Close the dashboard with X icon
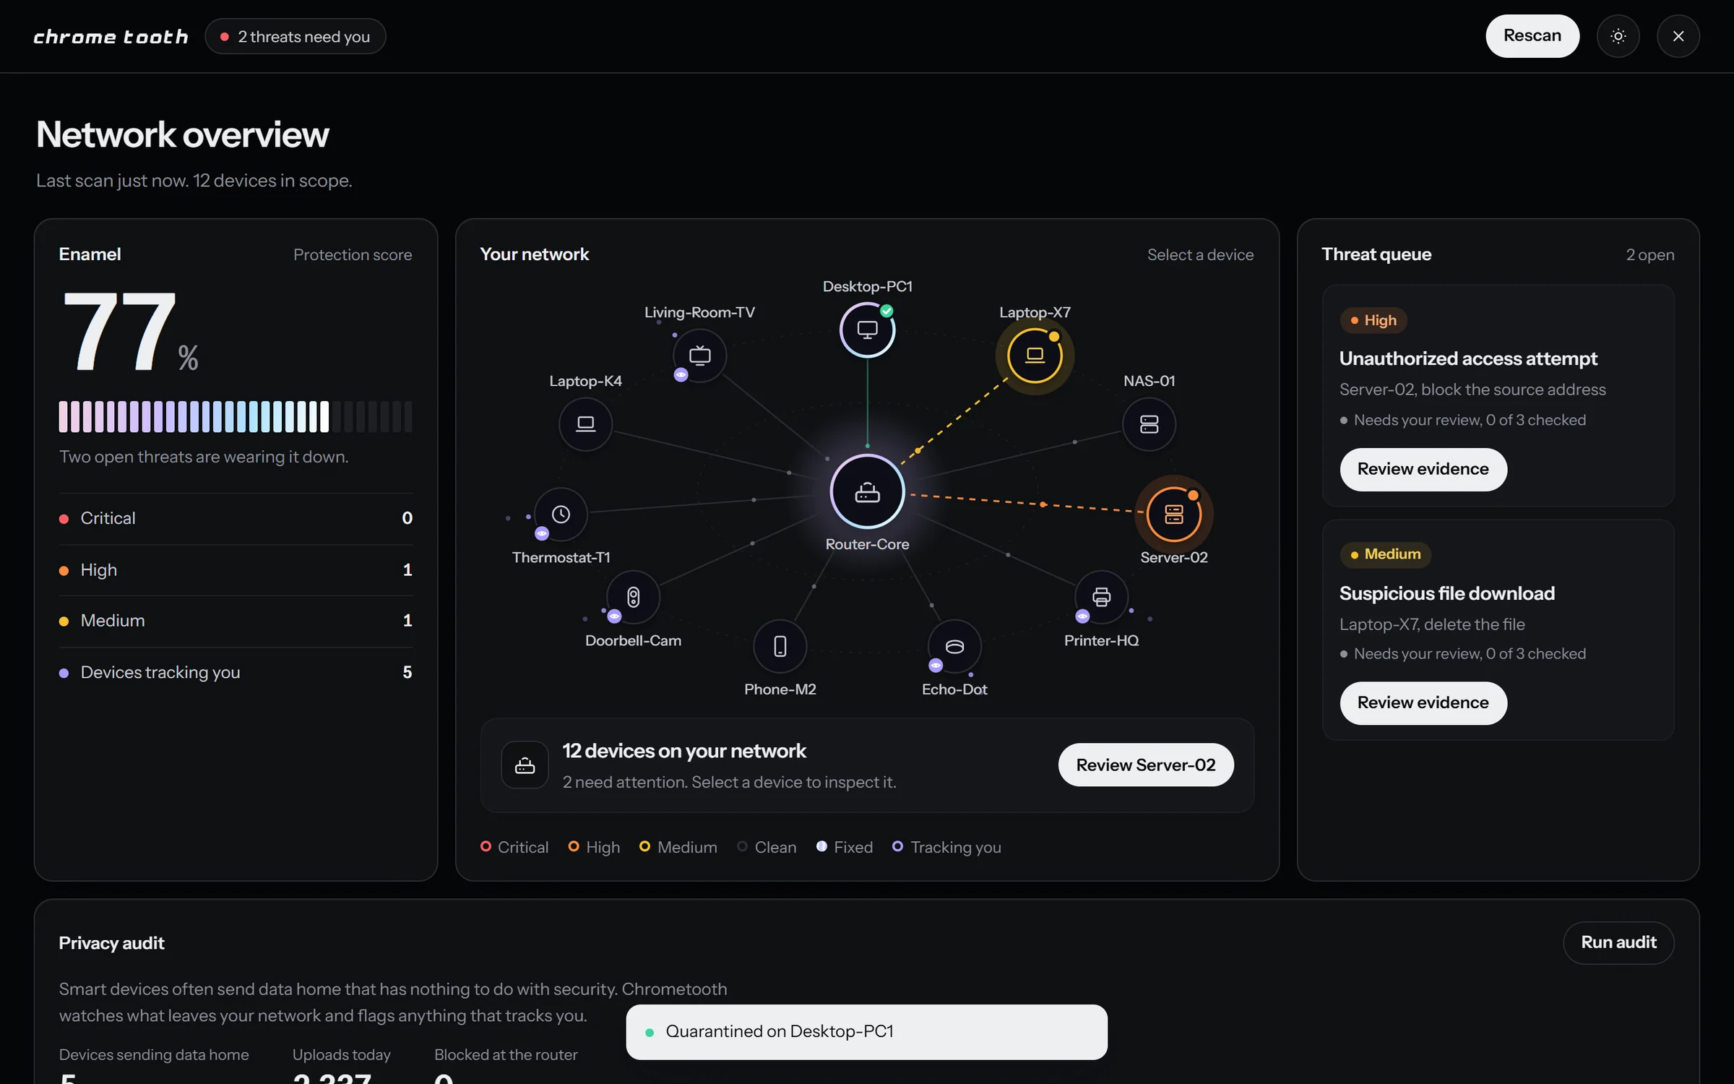This screenshot has height=1084, width=1734. coord(1678,36)
